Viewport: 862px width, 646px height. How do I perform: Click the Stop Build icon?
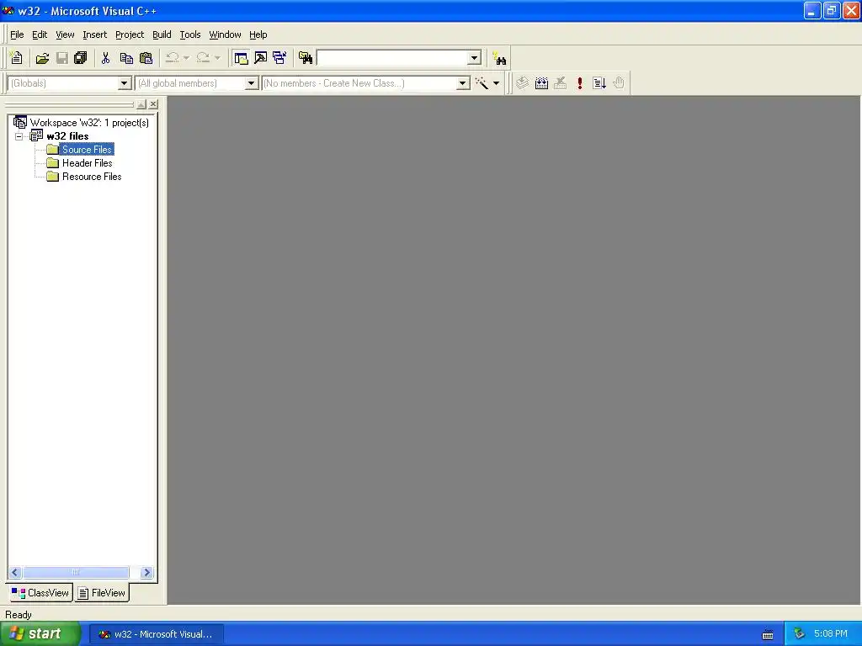point(560,83)
